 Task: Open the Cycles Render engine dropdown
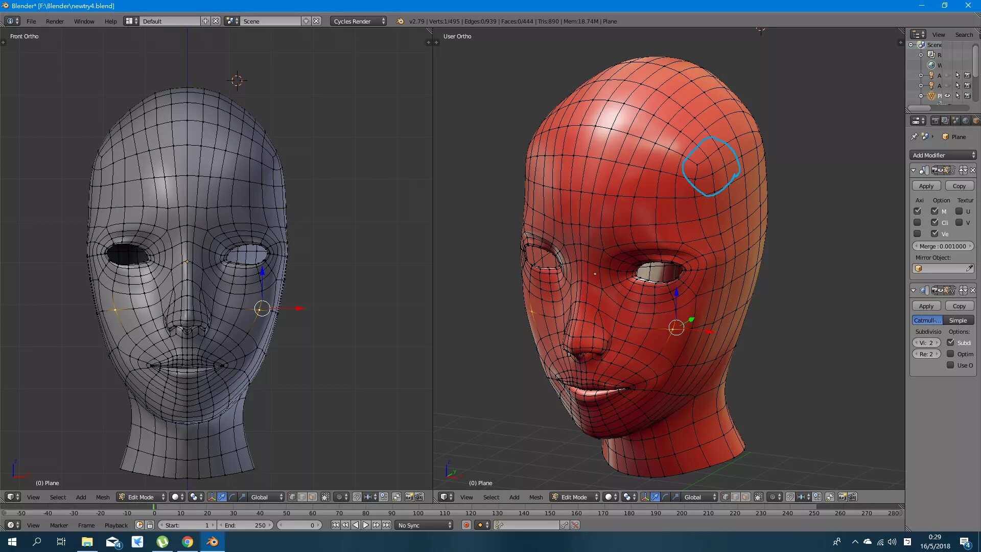(359, 21)
